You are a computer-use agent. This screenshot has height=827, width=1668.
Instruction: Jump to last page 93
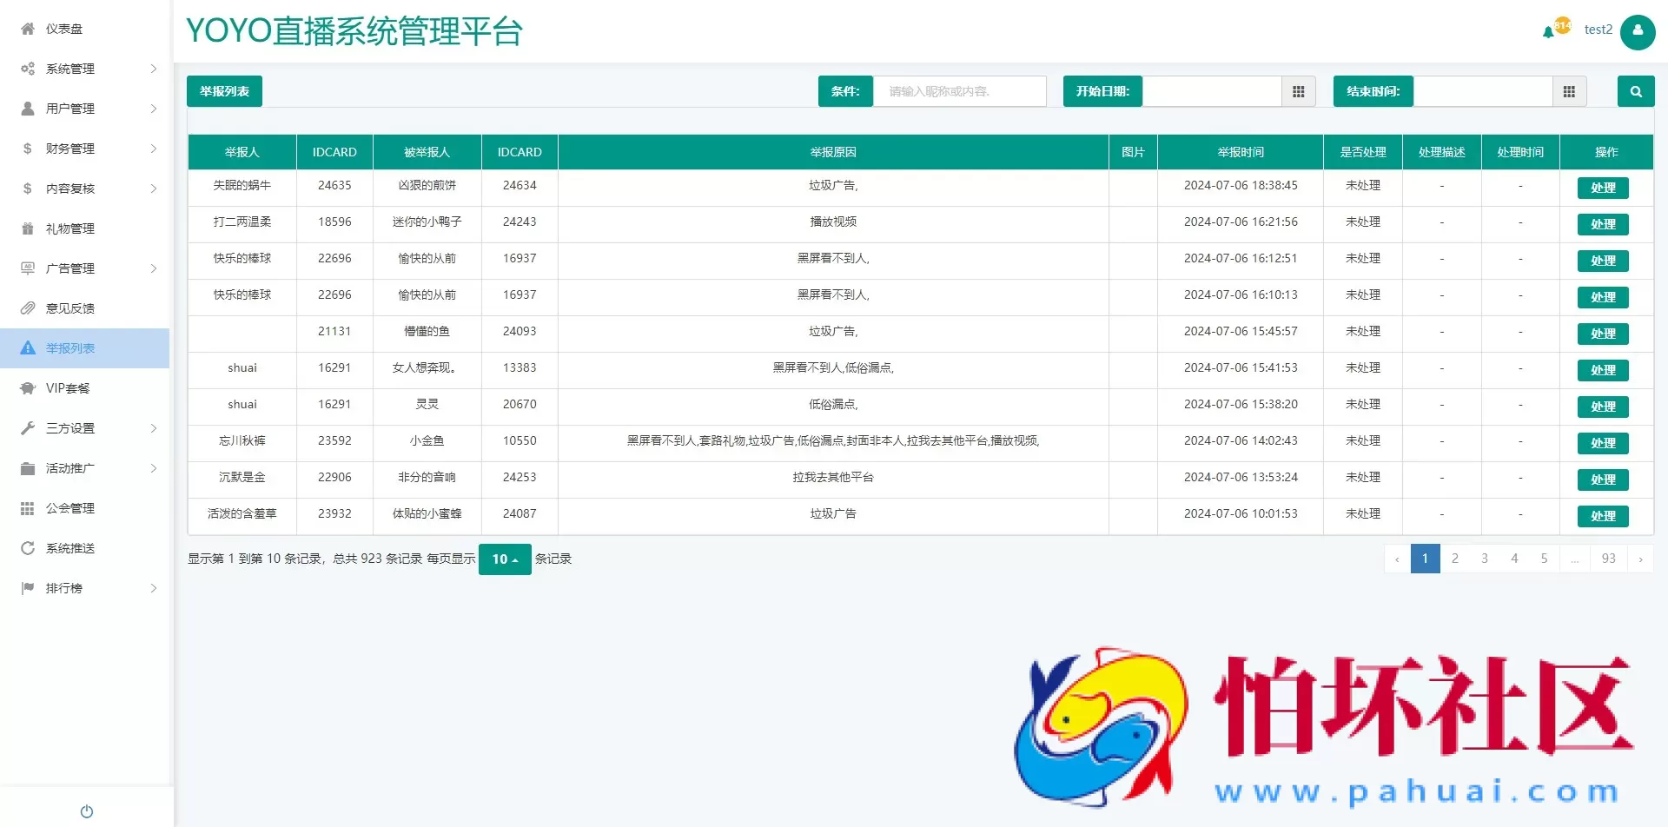(x=1608, y=559)
